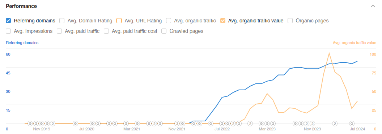Screen dimensions: 382x134
Task: Click the '5' update marker near Mar 2021
Action: coord(149,124)
